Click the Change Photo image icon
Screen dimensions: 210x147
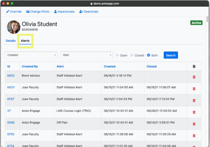[x=28, y=11]
